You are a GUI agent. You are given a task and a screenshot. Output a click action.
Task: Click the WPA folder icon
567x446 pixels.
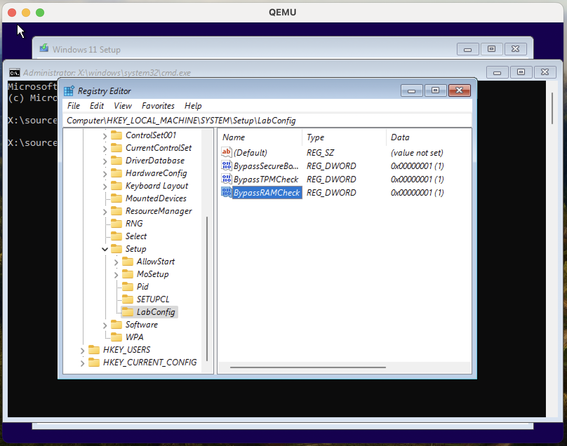point(116,337)
